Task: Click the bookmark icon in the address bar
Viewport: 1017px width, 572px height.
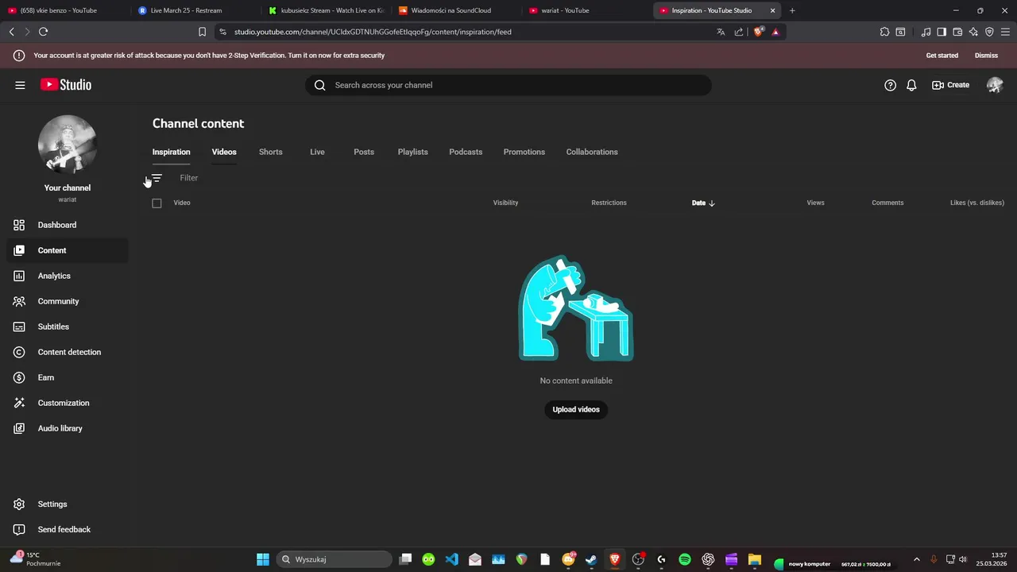Action: point(203,32)
